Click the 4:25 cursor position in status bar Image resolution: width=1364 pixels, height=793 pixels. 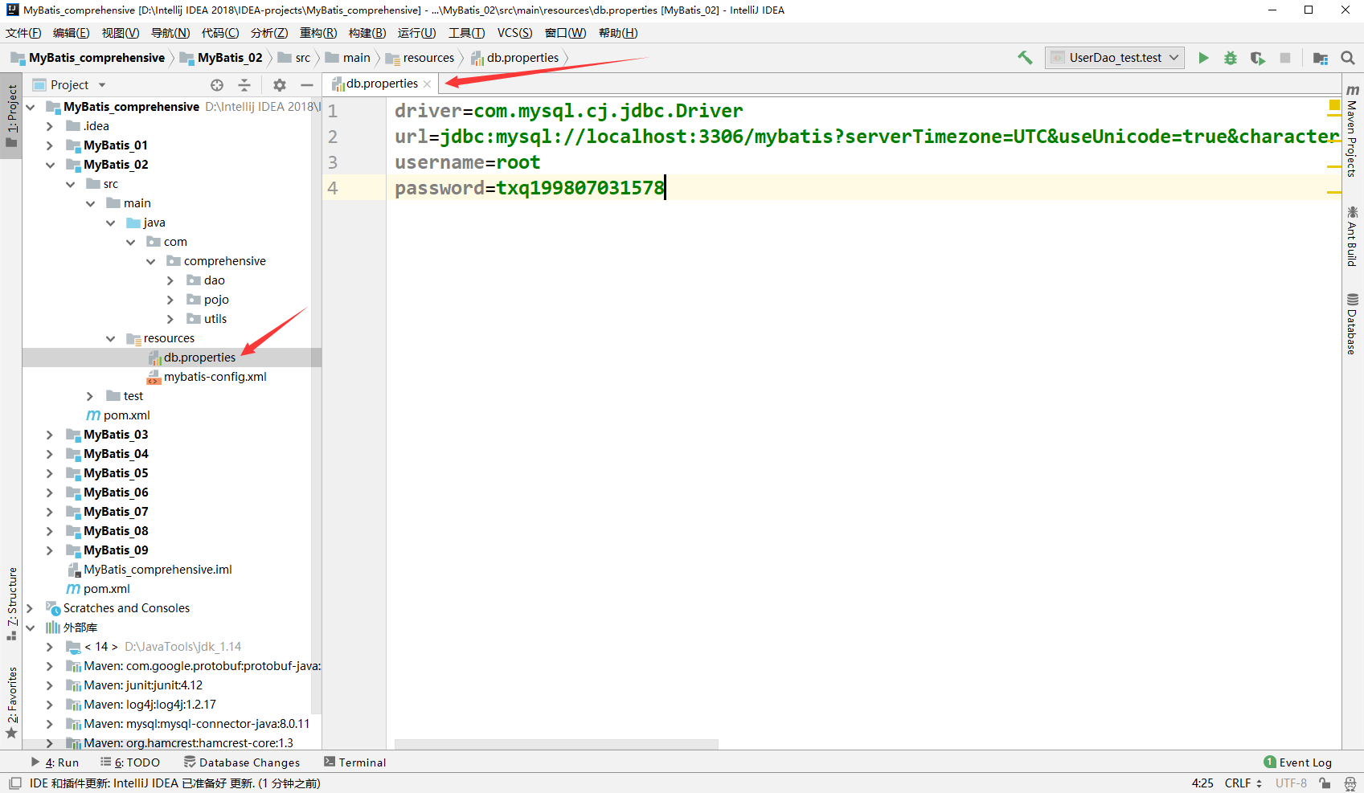click(1202, 783)
